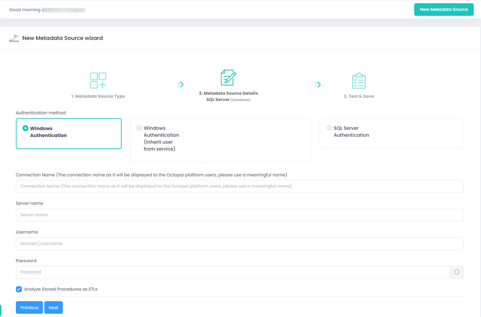Toggle the show password checkbox
Viewport: 481px width, 317px height.
(456, 272)
